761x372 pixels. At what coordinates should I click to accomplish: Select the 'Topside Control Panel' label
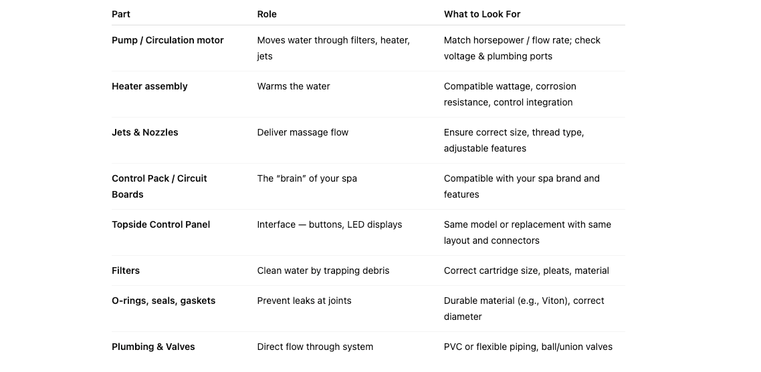(161, 224)
